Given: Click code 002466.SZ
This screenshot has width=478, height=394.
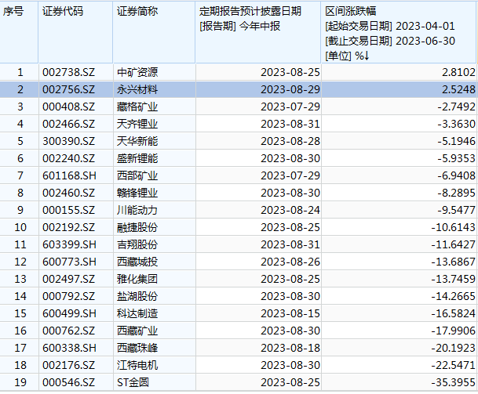Looking at the screenshot, I should pos(69,124).
